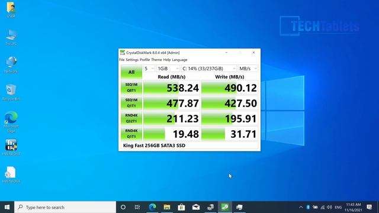Open the Language menu
Viewport: 379px width, 213px height.
179,60
